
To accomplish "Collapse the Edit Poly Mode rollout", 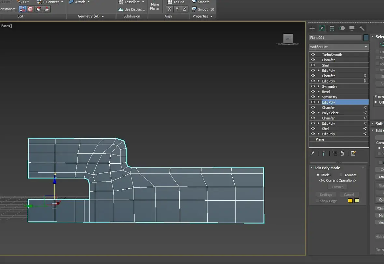I will 311,168.
